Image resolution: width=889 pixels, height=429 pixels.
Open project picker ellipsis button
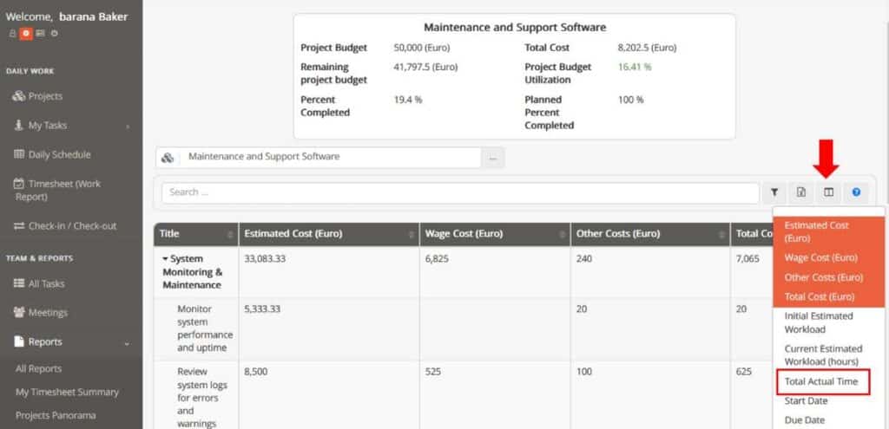point(493,158)
